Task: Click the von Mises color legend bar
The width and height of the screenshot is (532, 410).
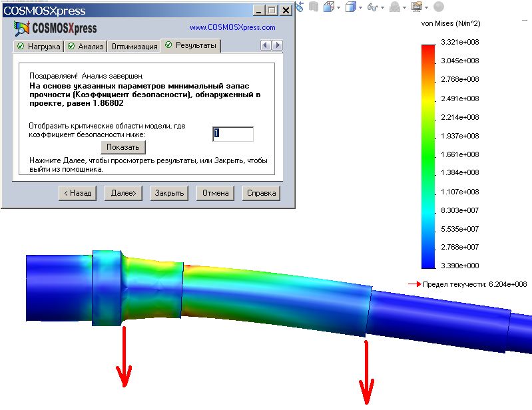Action: (x=428, y=156)
